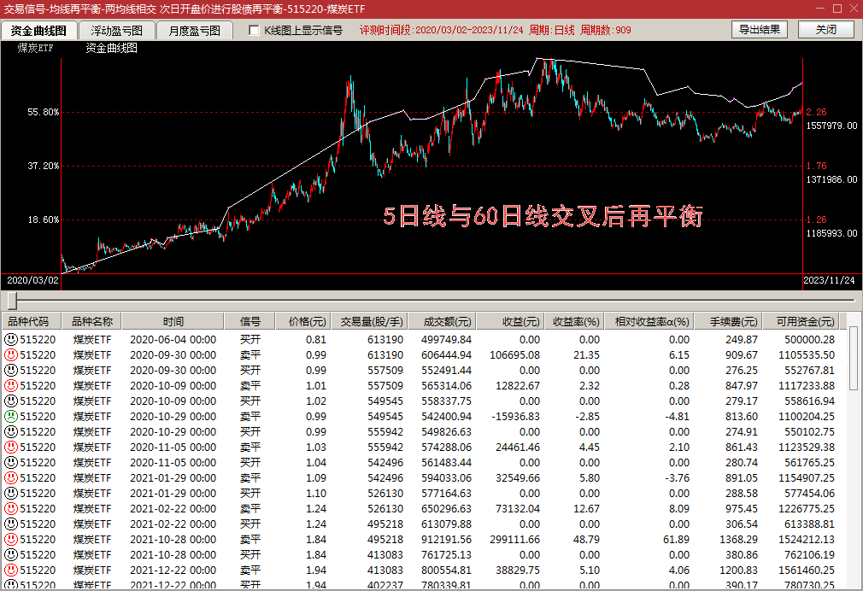Click the timeline slider thumb below the chart

[x=12, y=301]
